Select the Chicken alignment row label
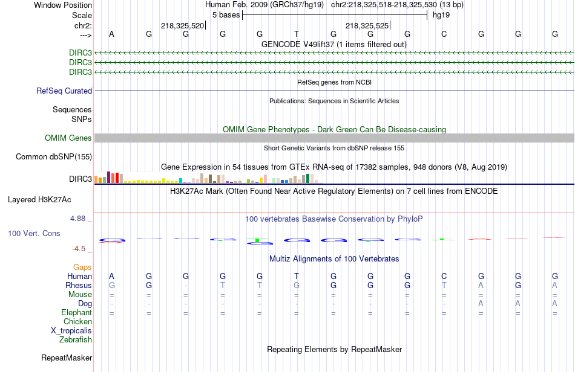The width and height of the screenshot is (575, 372). [x=77, y=321]
